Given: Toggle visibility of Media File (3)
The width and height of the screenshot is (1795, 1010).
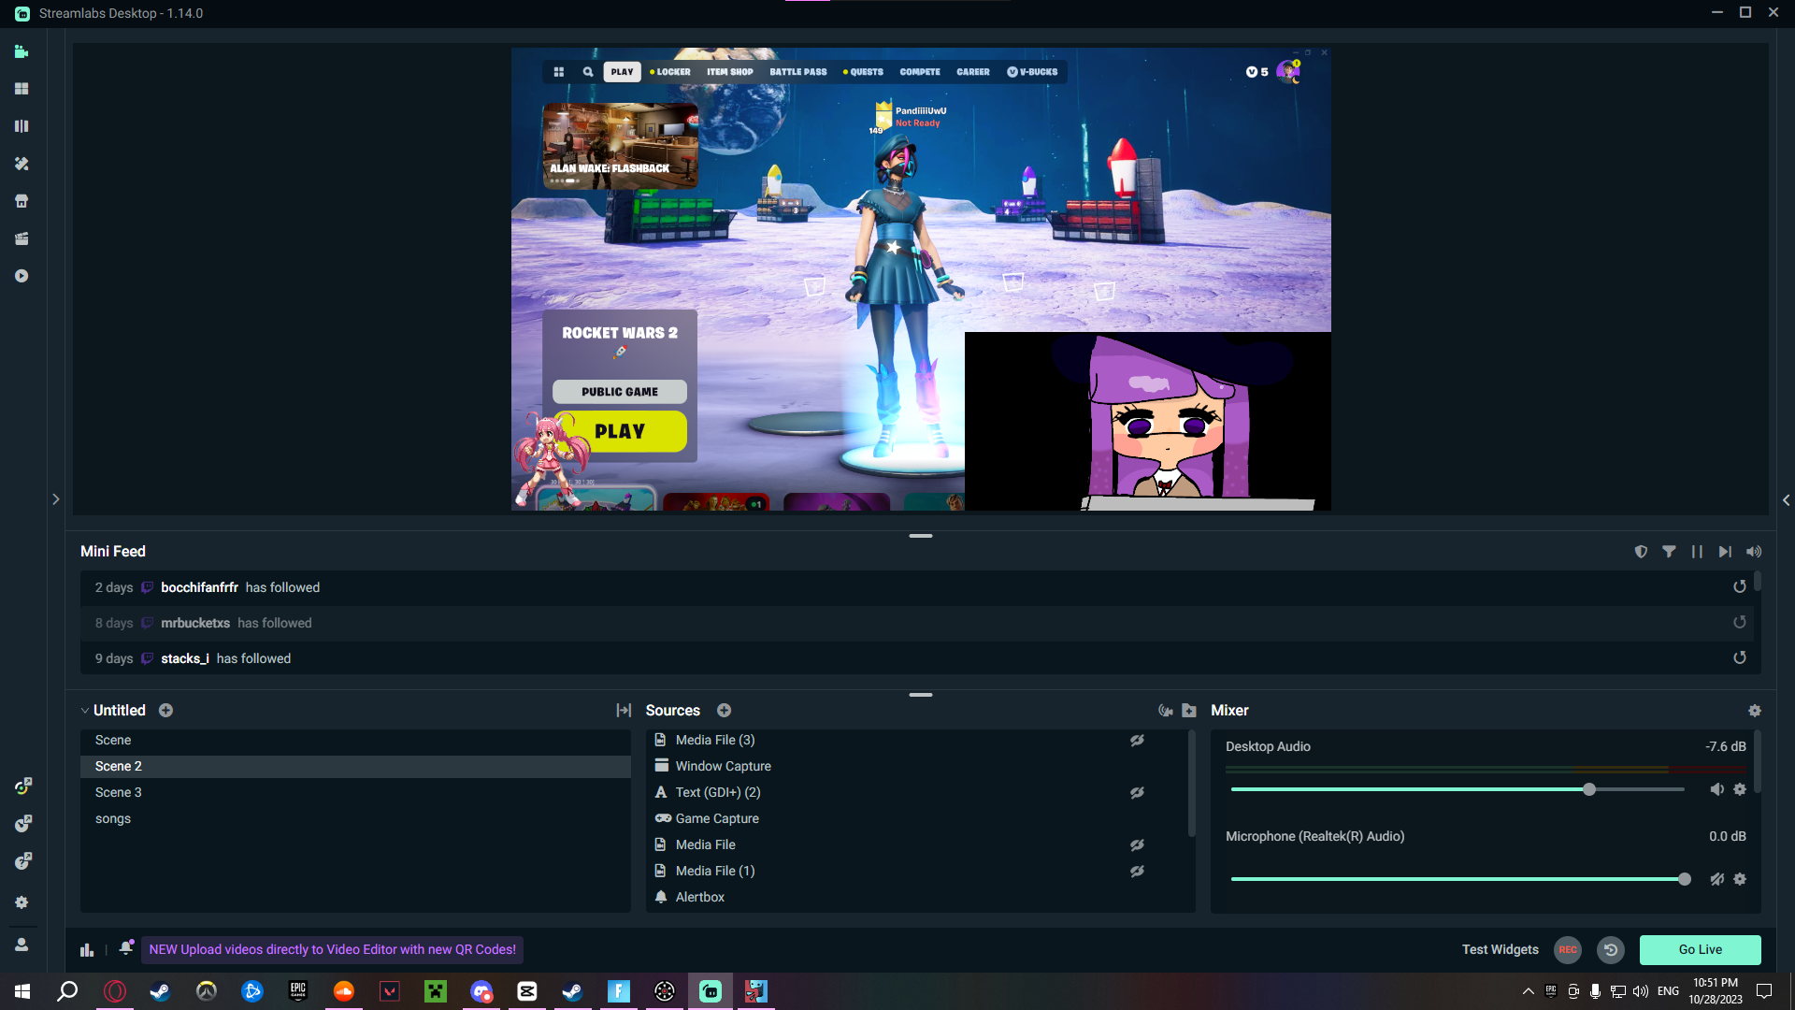Looking at the screenshot, I should 1137,740.
